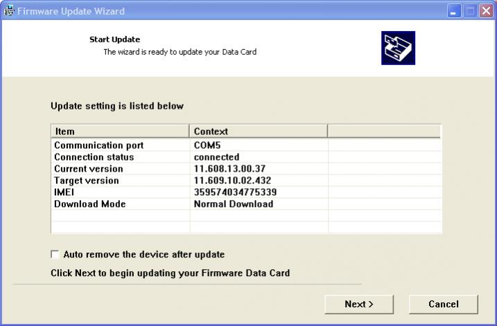
Task: Cancel the firmware update wizard
Action: [443, 304]
